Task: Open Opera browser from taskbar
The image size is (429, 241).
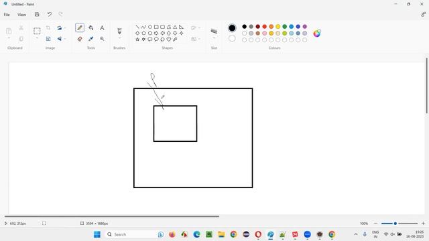Action: [258, 234]
